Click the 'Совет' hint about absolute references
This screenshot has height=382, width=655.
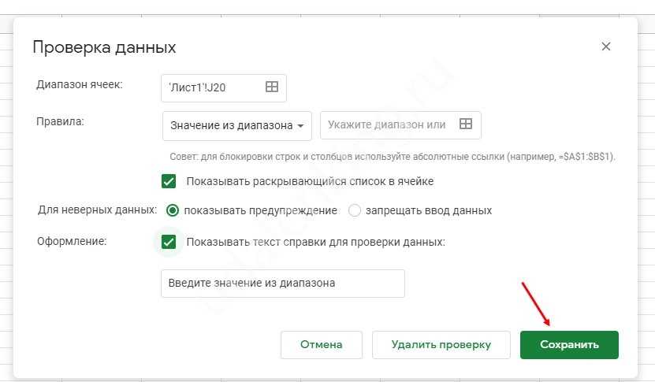pyautogui.click(x=393, y=157)
